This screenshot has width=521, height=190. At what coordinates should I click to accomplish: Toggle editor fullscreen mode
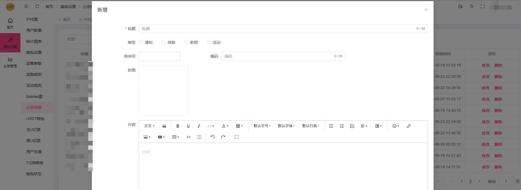[236, 137]
